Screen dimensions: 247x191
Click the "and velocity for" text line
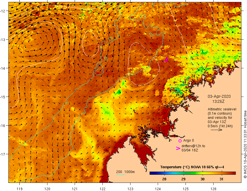click(220, 118)
